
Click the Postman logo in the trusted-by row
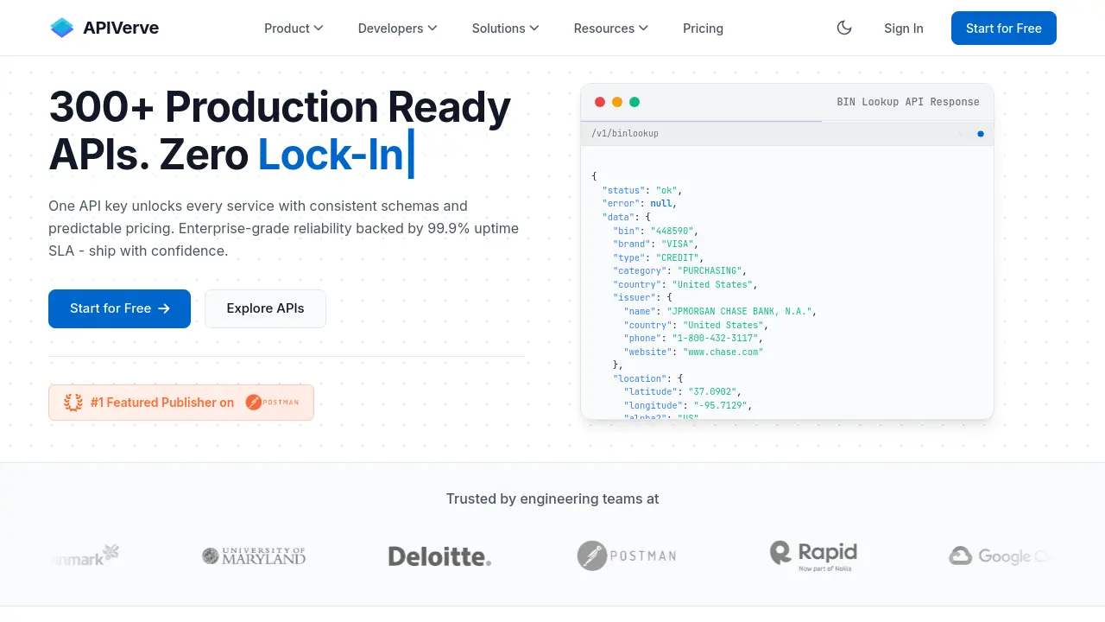[x=627, y=555]
